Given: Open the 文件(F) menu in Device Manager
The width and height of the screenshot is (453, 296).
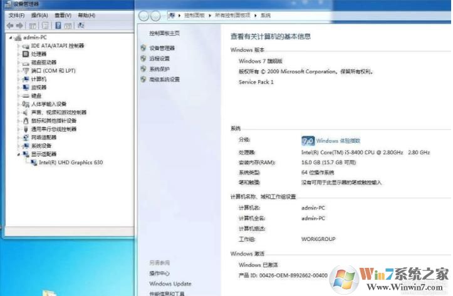Looking at the screenshot, I should 16,15.
